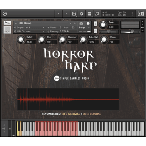Shift keyboard octave down arrow
The image size is (146, 146).
4,132
